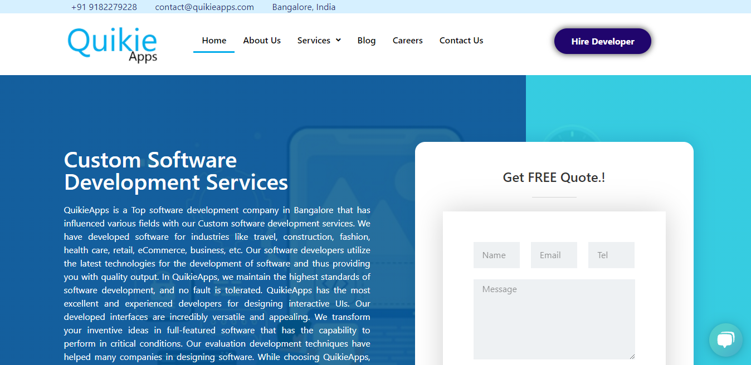Click the QuikieApps logo

click(x=113, y=45)
